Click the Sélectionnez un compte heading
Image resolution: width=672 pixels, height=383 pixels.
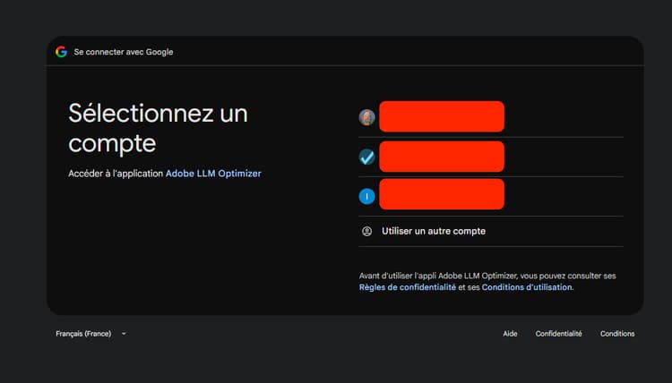(x=158, y=128)
